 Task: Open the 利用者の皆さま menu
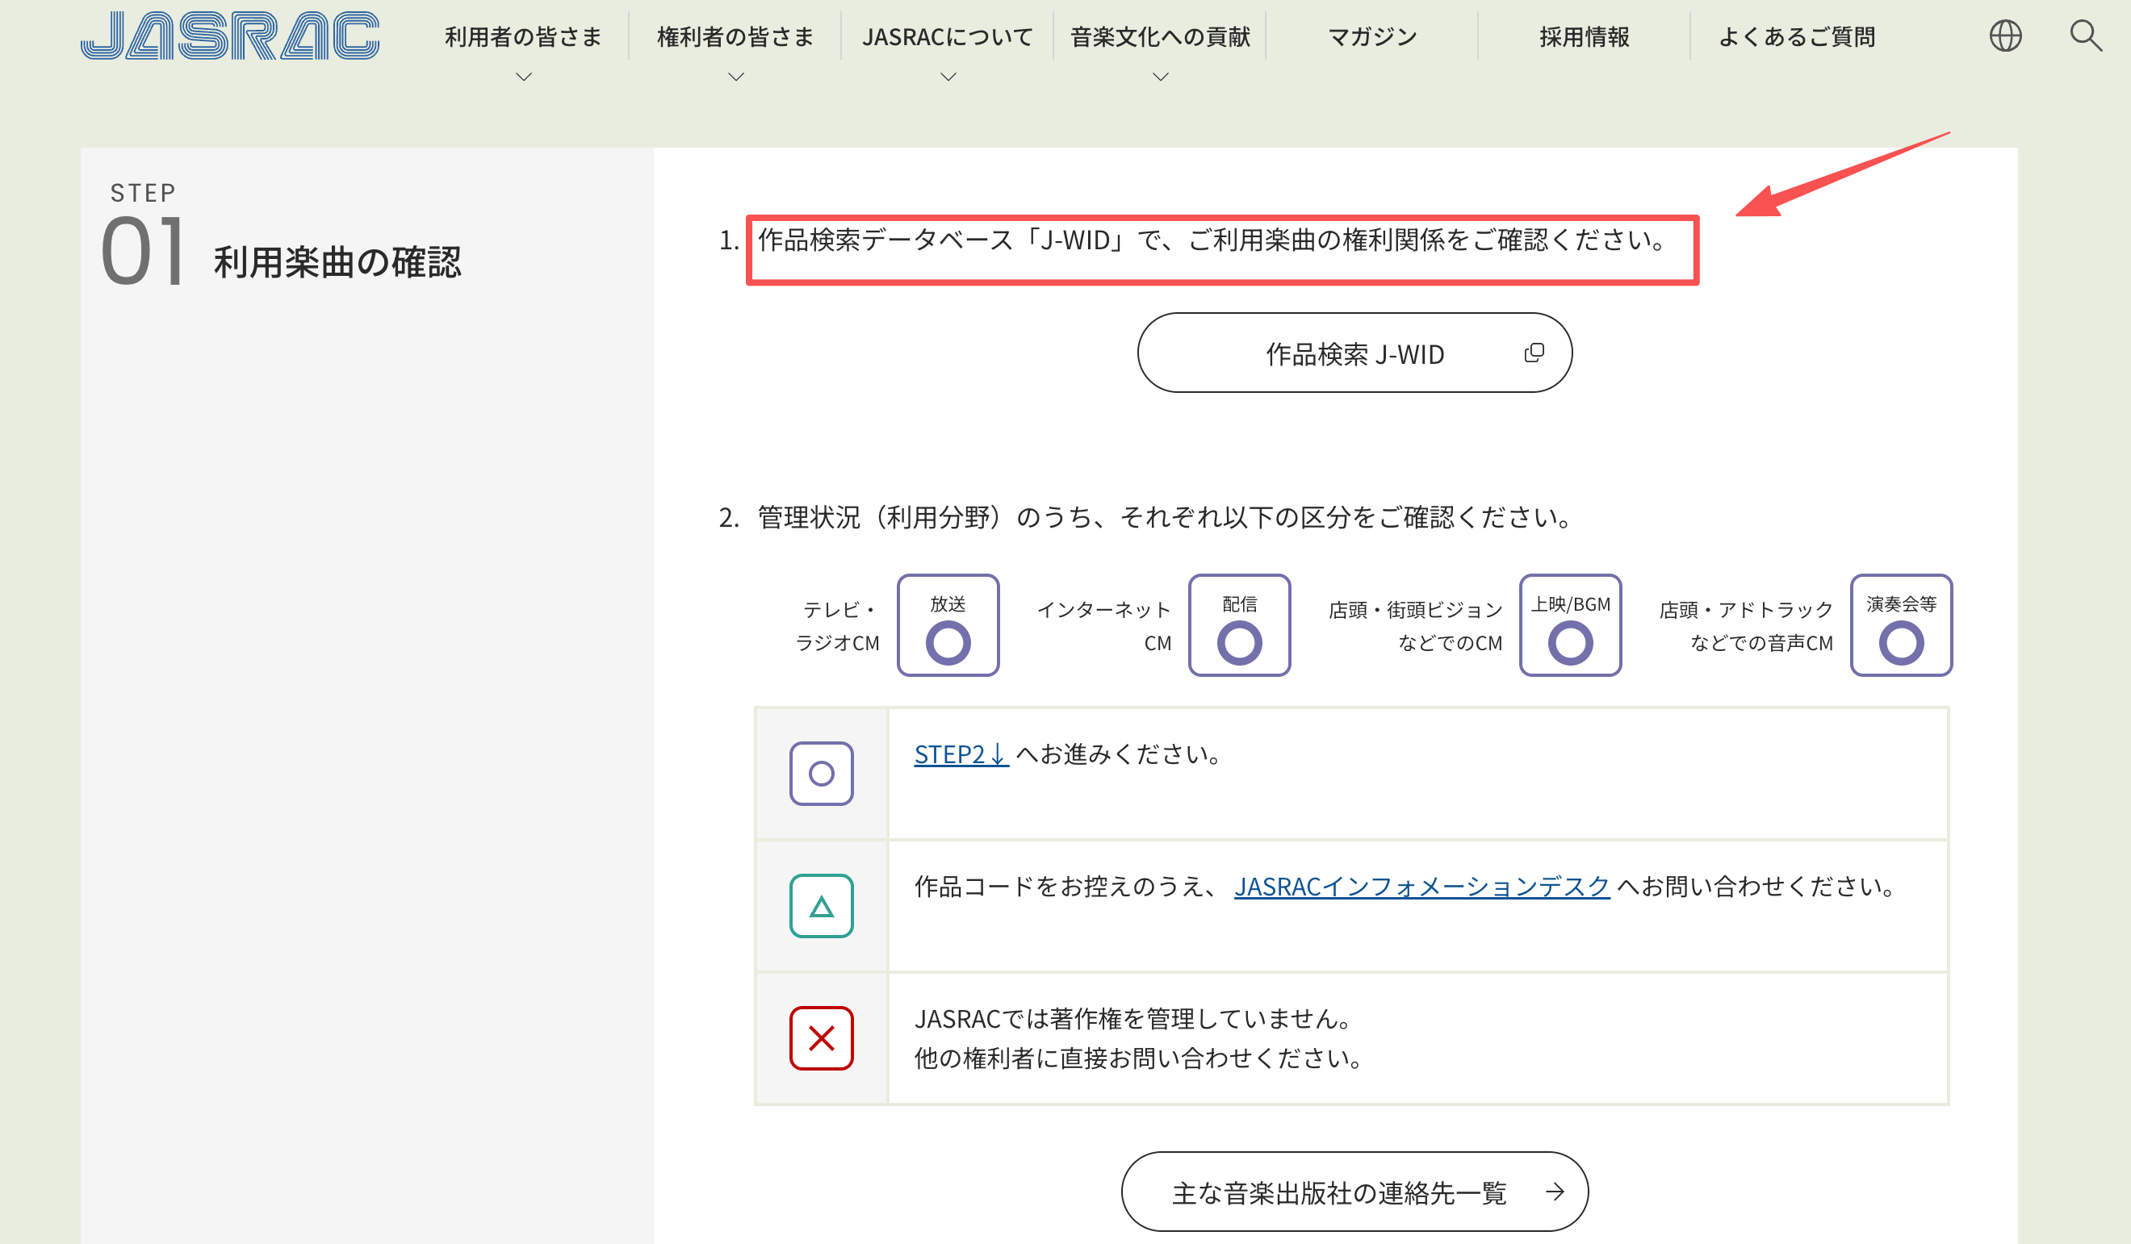click(x=523, y=37)
